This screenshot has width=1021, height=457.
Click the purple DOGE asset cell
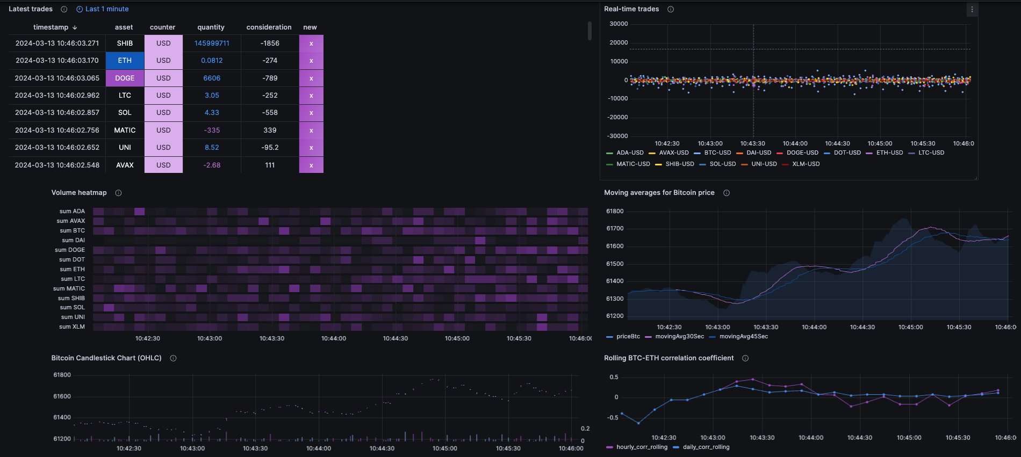[x=125, y=78]
